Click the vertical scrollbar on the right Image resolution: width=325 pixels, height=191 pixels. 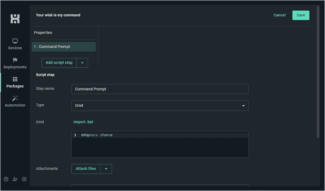(x=318, y=71)
